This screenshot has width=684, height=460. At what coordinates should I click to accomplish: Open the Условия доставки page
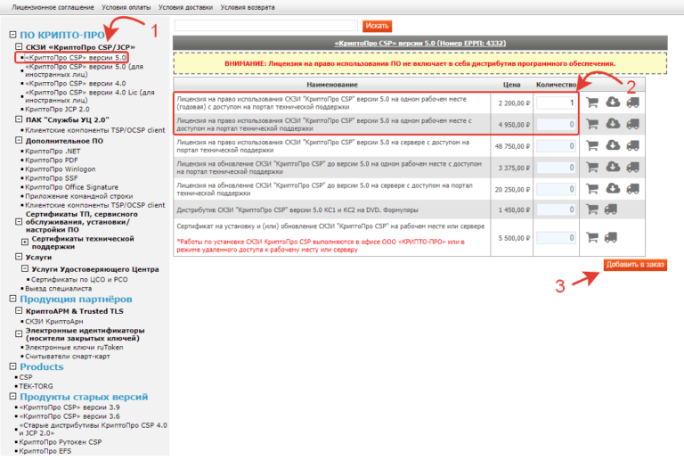pyautogui.click(x=185, y=7)
